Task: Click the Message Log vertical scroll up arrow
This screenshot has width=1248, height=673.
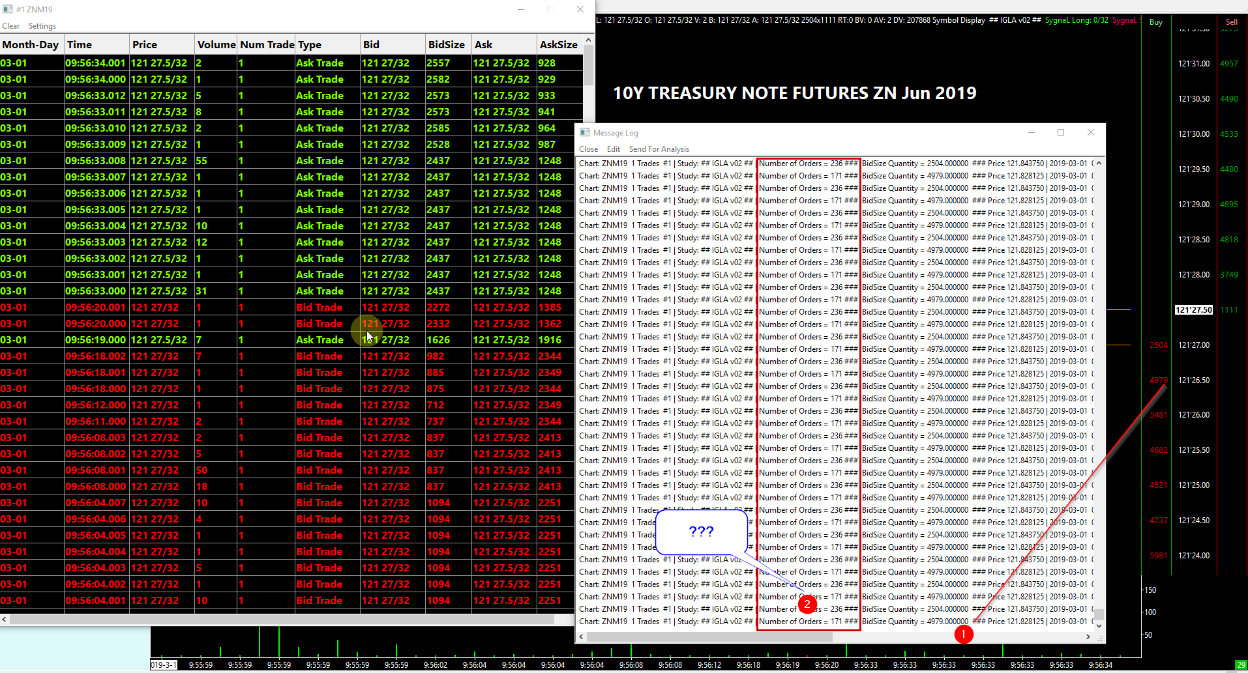Action: pos(1099,164)
